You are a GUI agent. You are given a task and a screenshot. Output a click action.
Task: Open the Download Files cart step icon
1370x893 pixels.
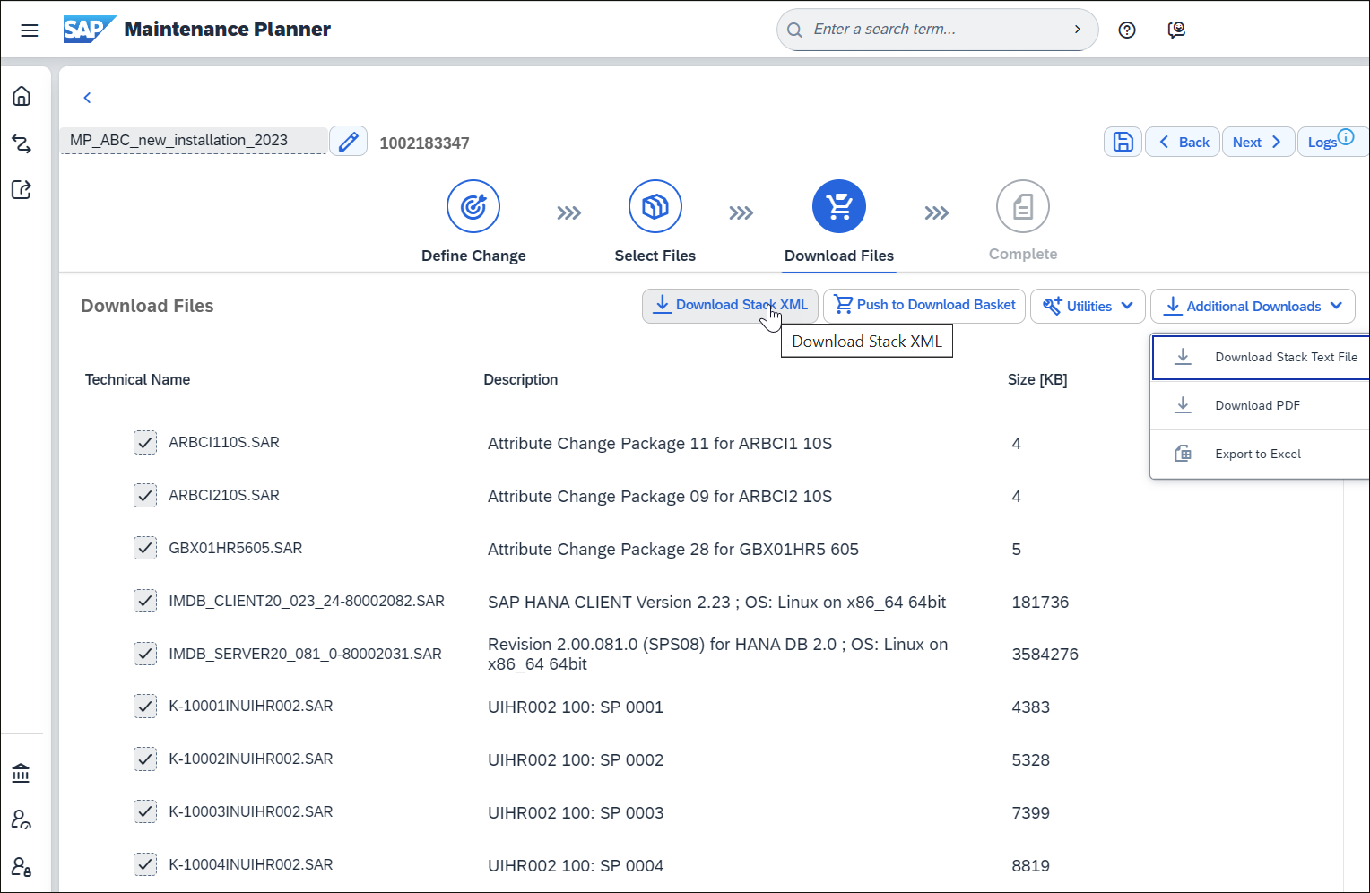(839, 206)
